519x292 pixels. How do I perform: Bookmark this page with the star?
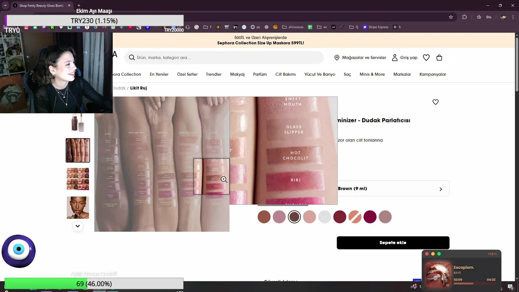click(451, 17)
